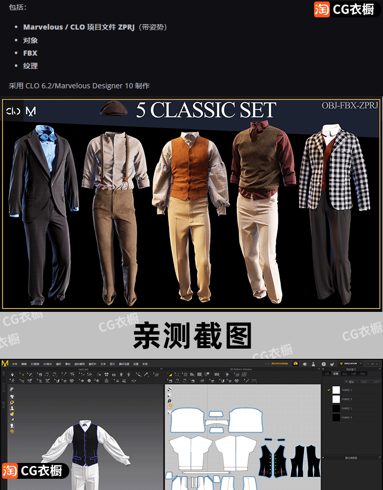Screen dimensions: 383x490
Task: Open the 设置 (Settings) menu
Action: (136, 364)
